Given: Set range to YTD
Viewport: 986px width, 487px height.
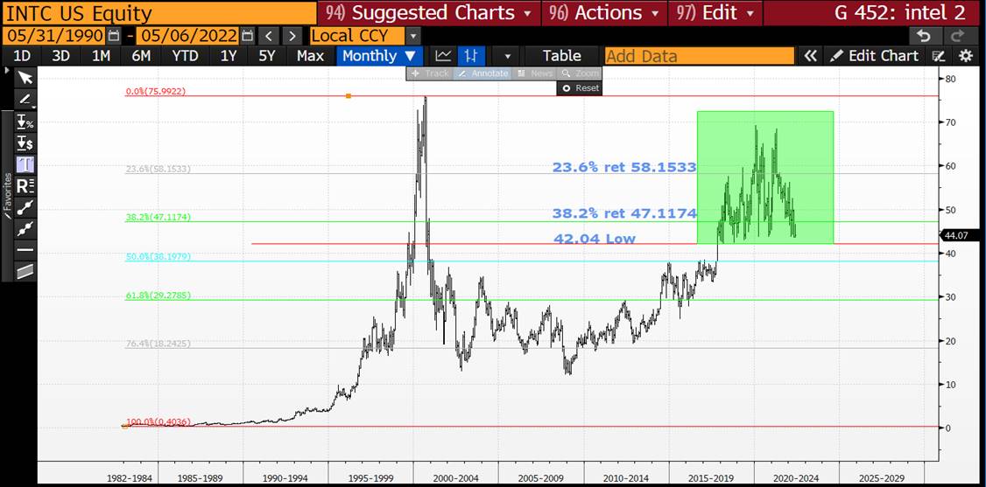Looking at the screenshot, I should coord(185,56).
